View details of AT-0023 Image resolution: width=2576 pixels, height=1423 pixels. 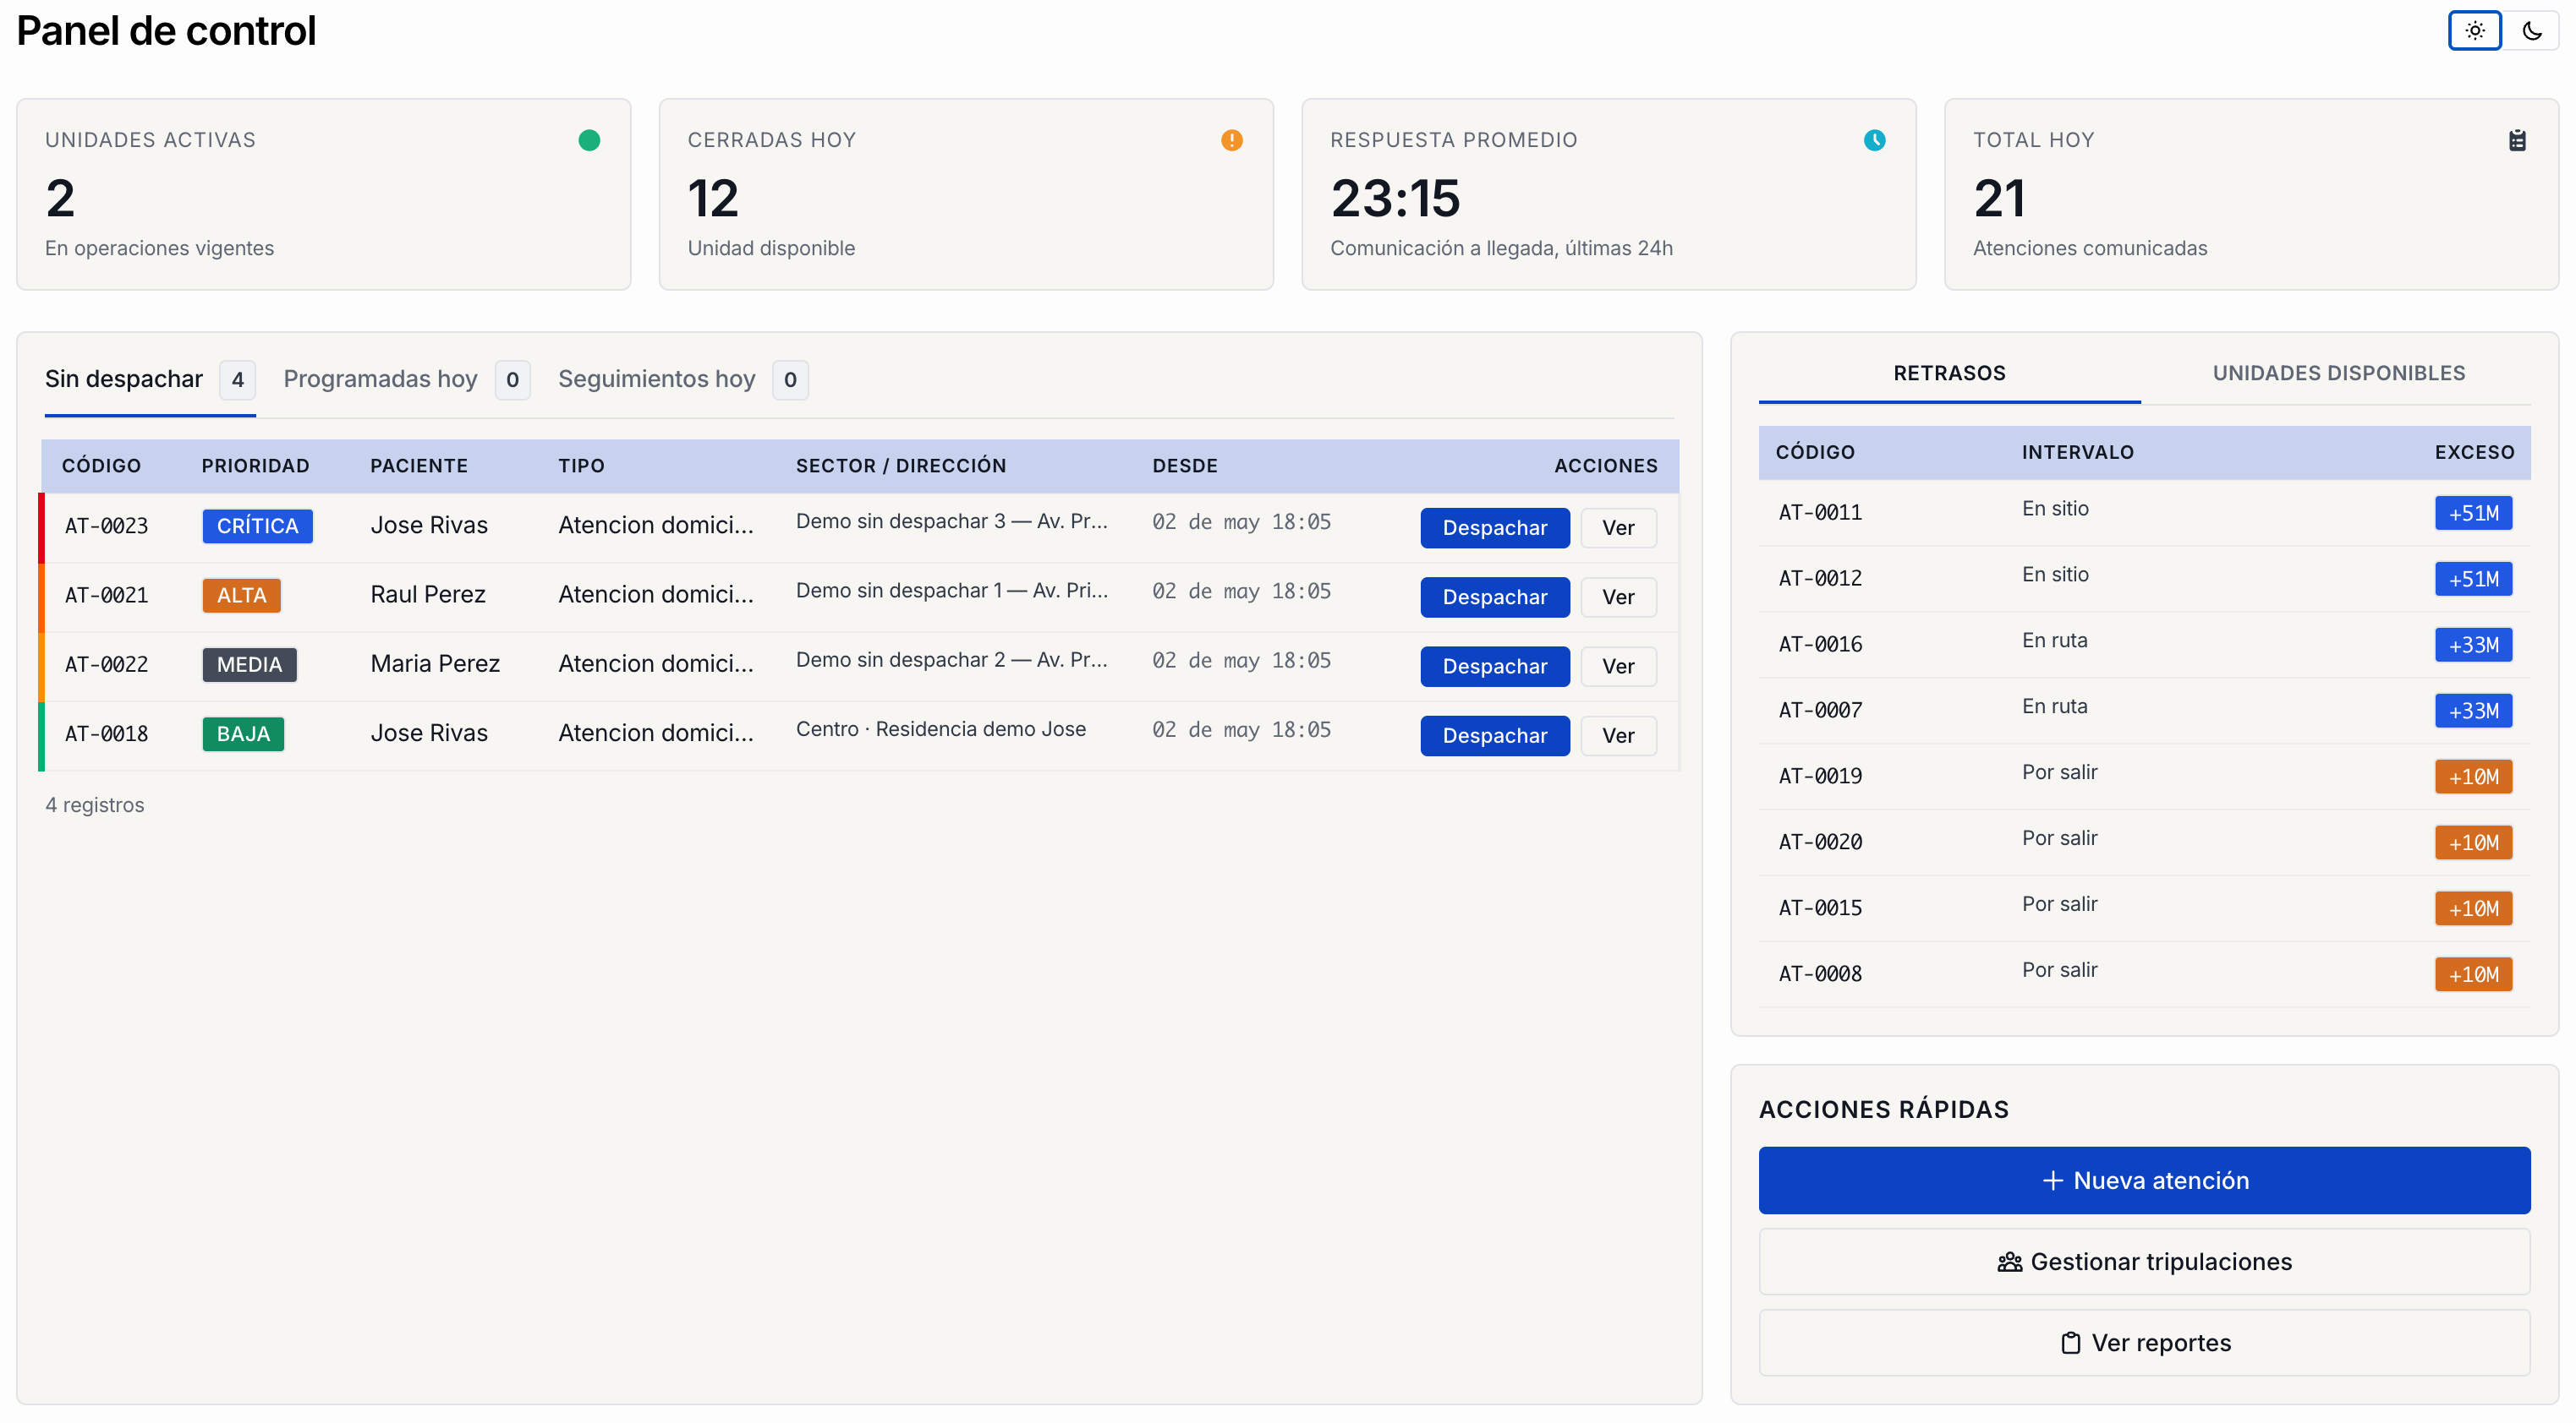coord(1618,527)
